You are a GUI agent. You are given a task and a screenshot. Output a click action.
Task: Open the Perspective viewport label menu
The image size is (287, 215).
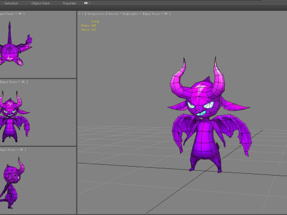tap(96, 14)
